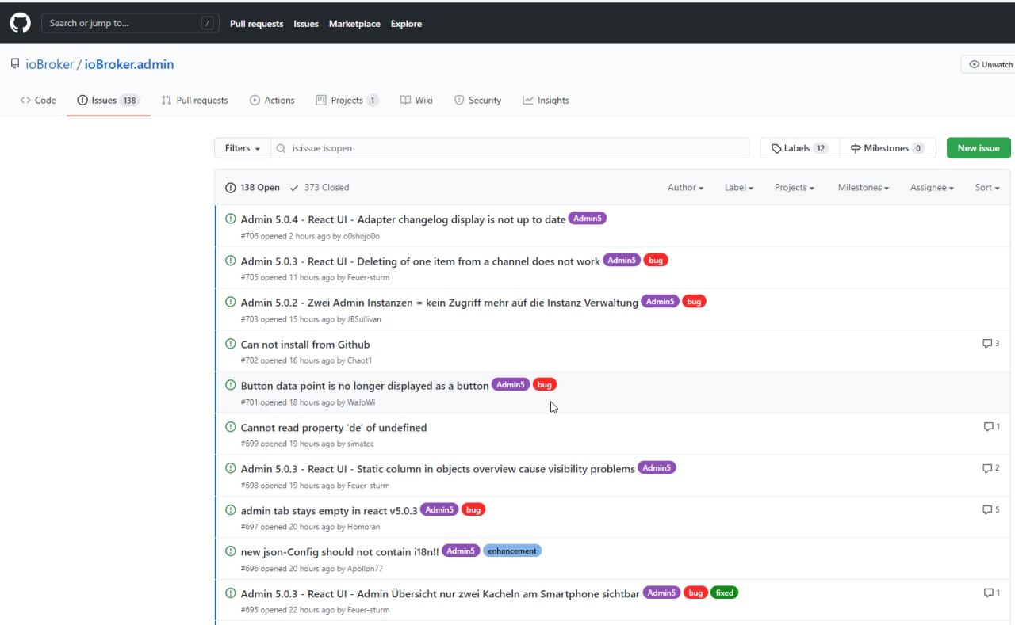1015x625 pixels.
Task: Click the milestone signpost icon
Action: [x=856, y=148]
